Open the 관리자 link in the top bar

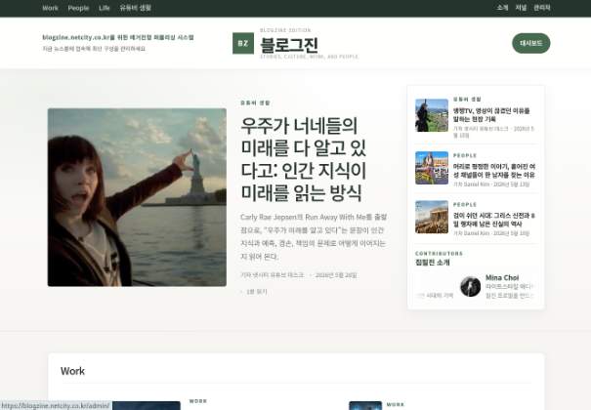pyautogui.click(x=541, y=8)
